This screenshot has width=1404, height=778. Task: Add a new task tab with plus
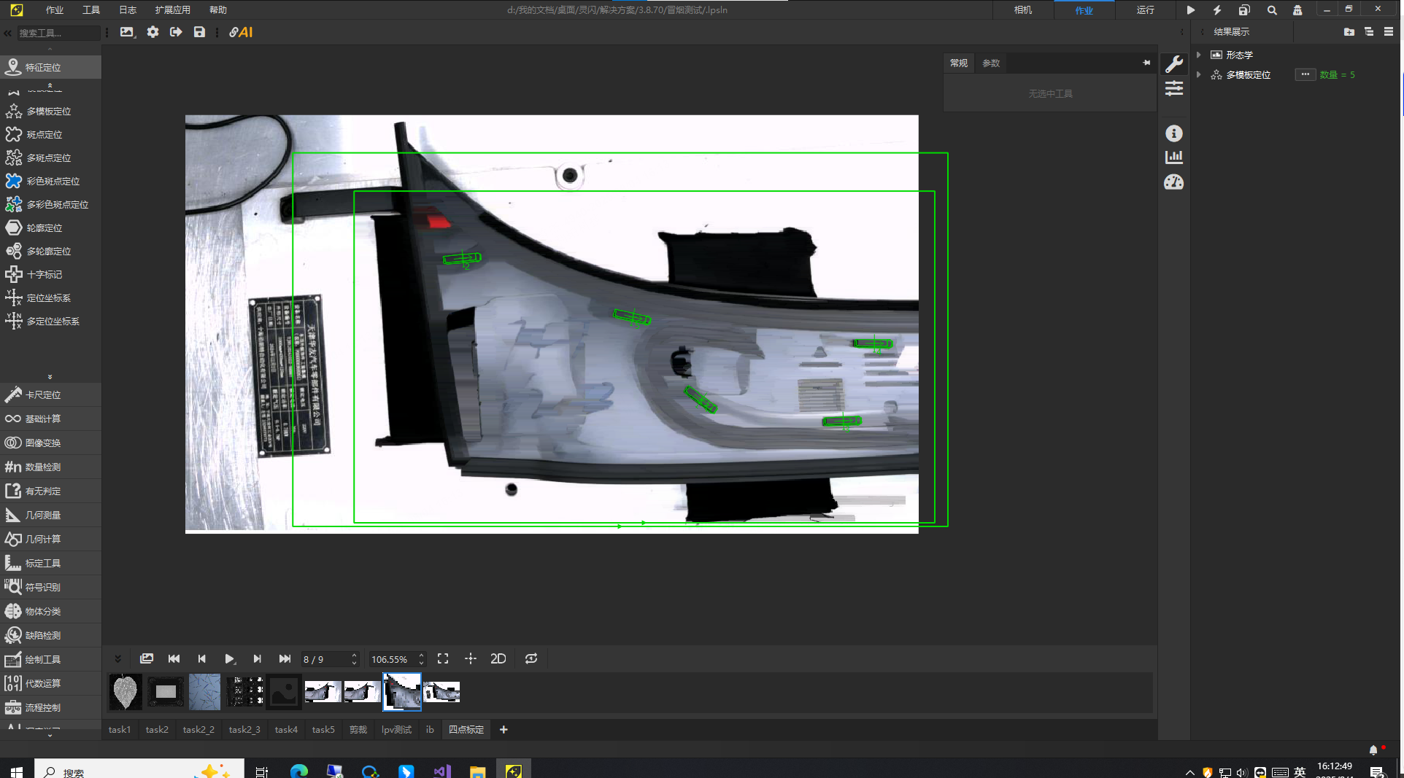coord(504,730)
